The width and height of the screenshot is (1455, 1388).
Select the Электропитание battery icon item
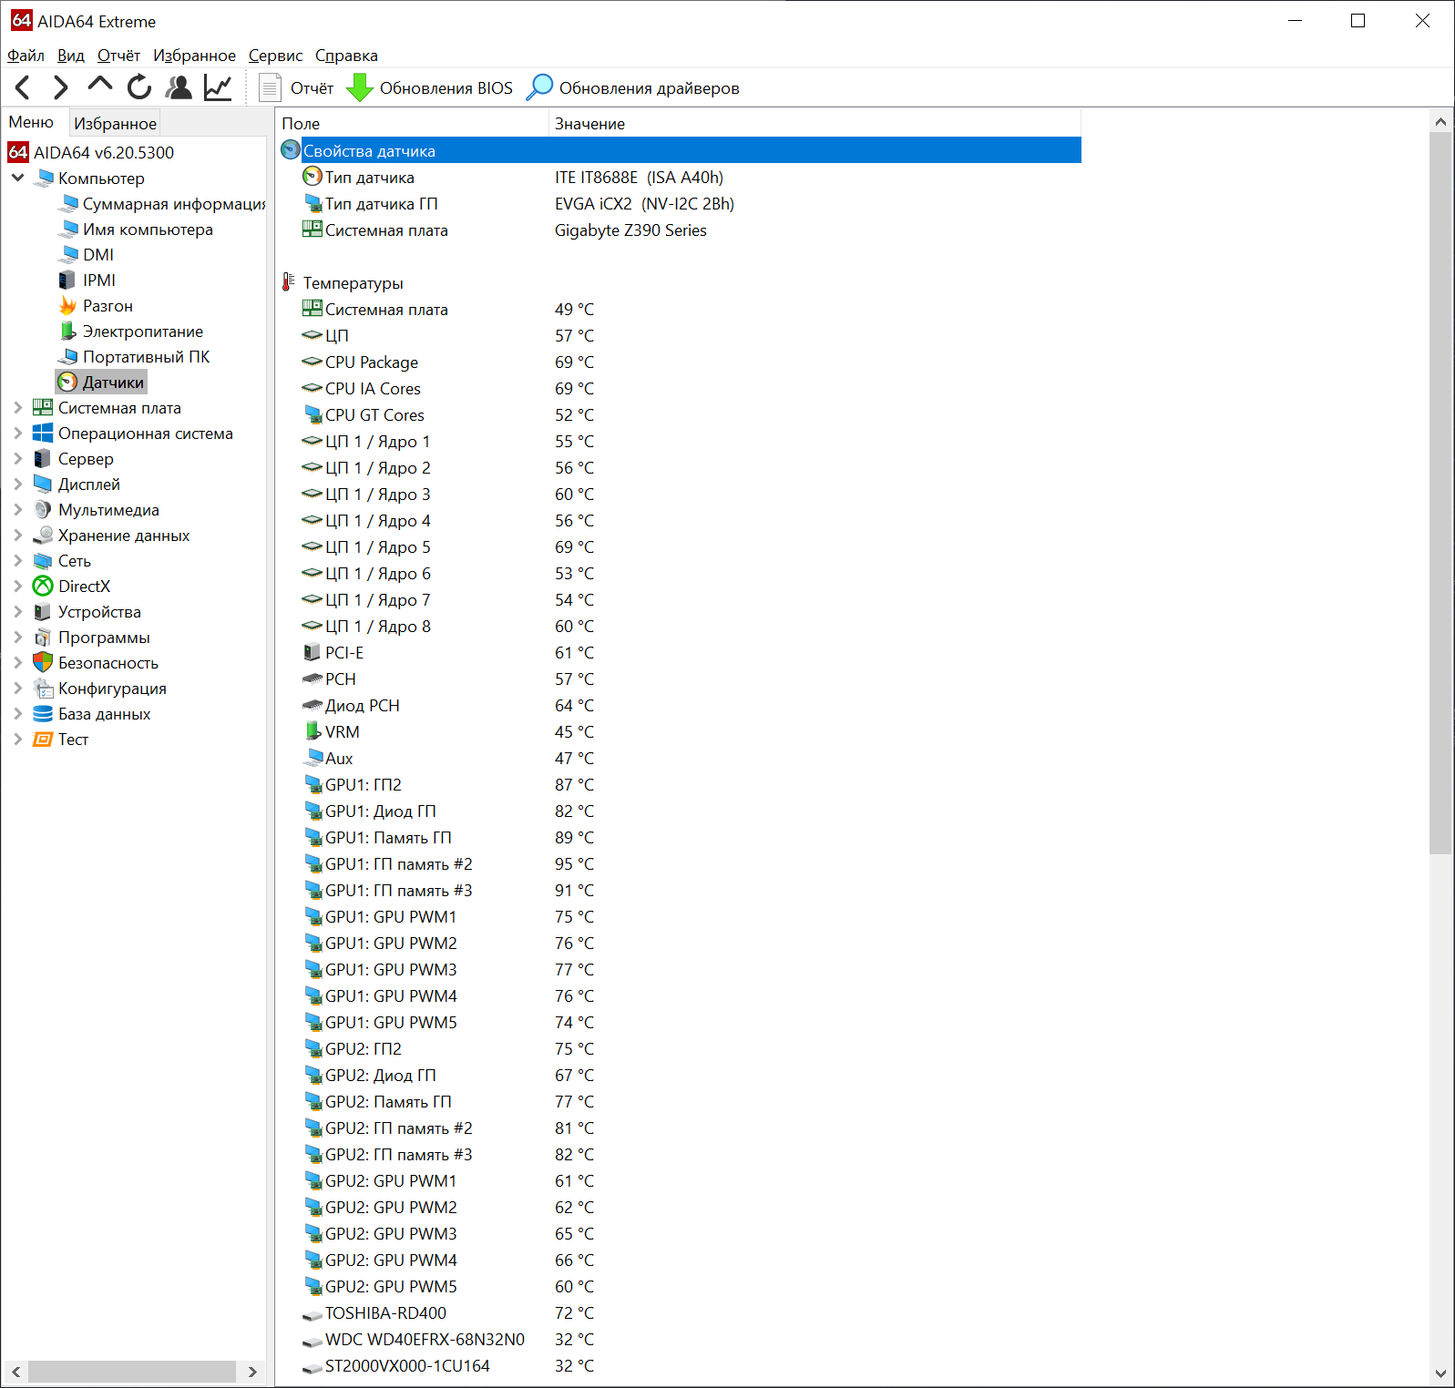point(67,332)
